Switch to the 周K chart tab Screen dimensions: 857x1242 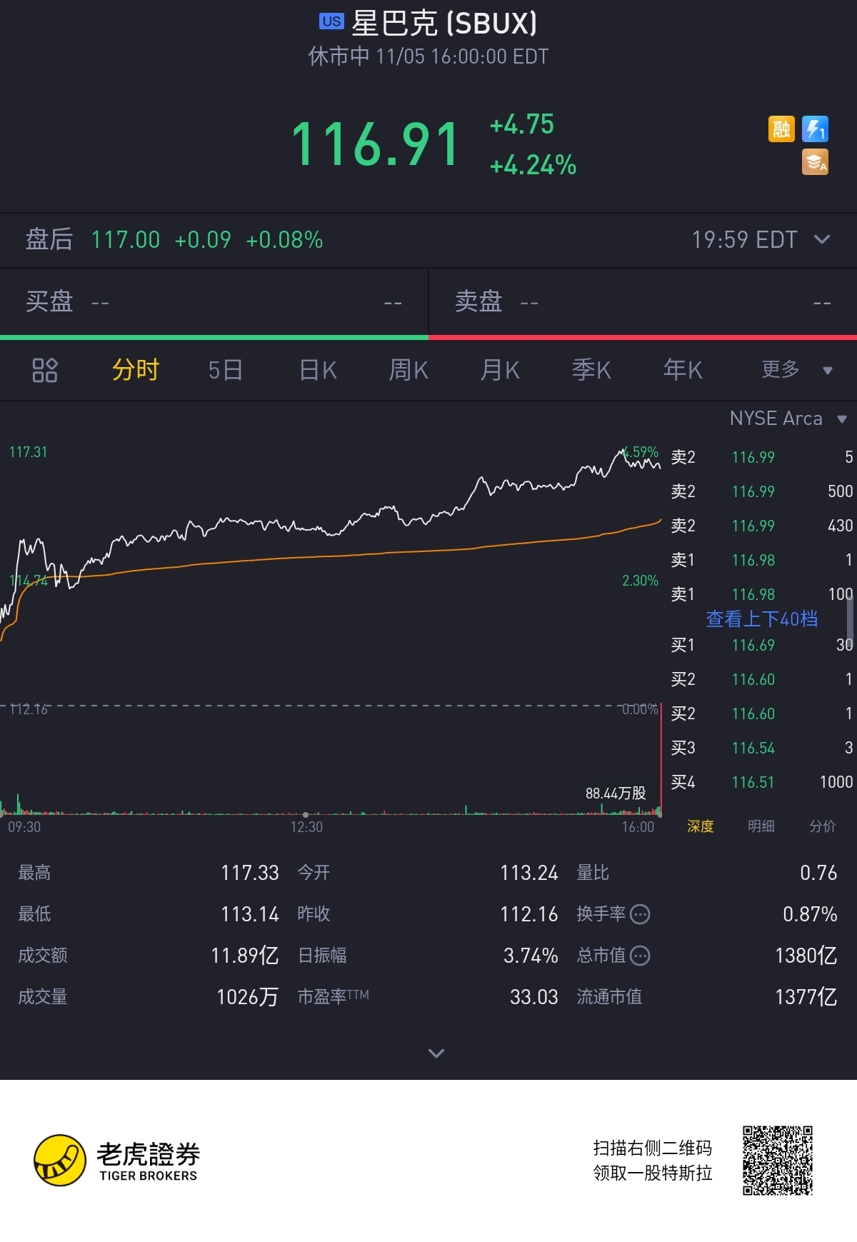coord(409,370)
